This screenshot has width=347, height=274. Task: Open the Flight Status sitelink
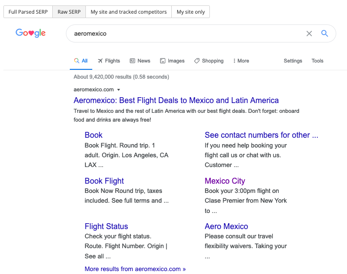click(106, 227)
